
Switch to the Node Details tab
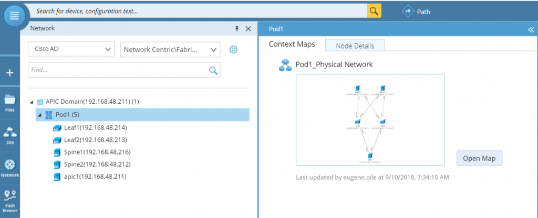point(355,46)
